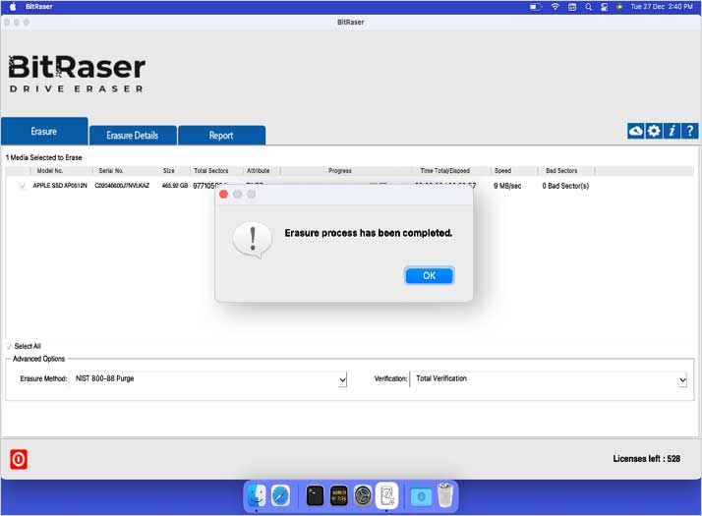Click the Total Sectors column header

(x=210, y=170)
